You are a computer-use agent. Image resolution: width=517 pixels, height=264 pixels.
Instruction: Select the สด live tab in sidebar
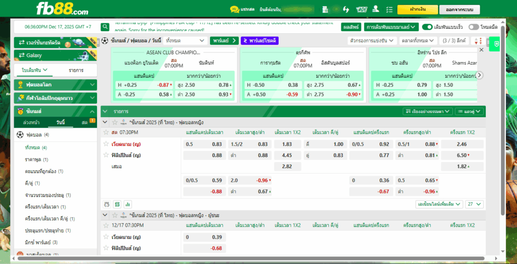tap(85, 123)
